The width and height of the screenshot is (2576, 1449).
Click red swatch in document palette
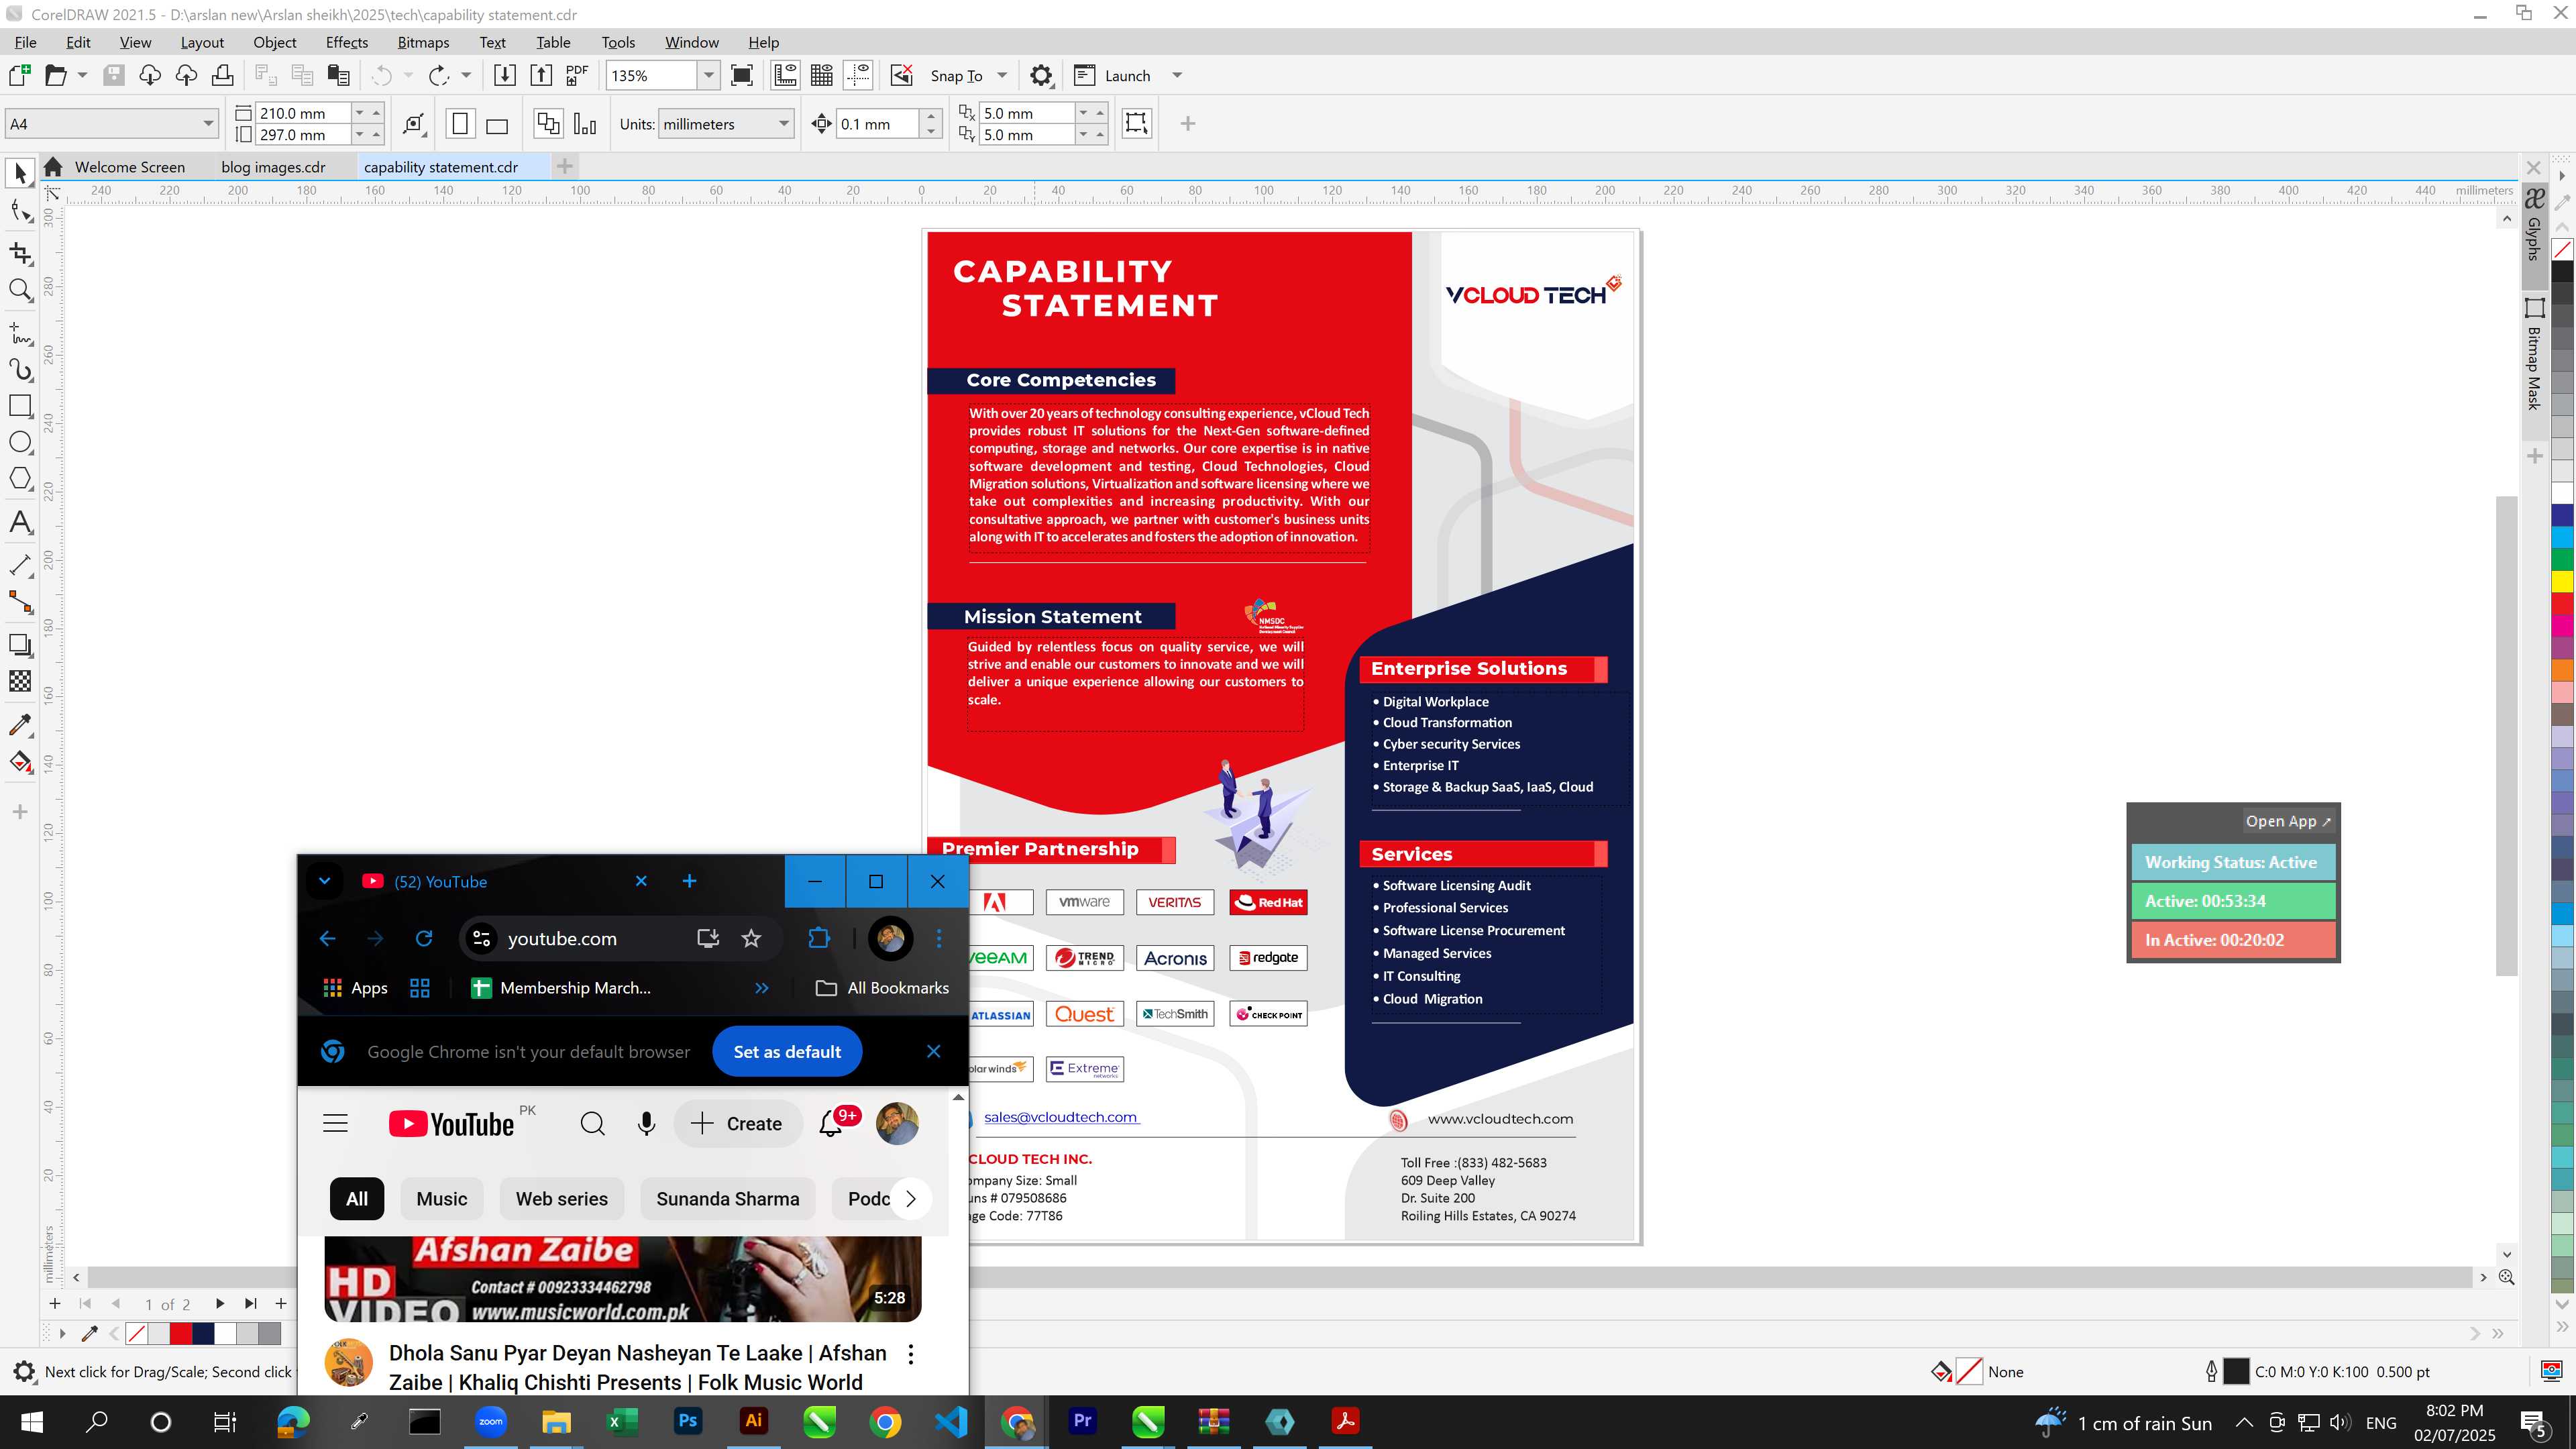tap(180, 1333)
